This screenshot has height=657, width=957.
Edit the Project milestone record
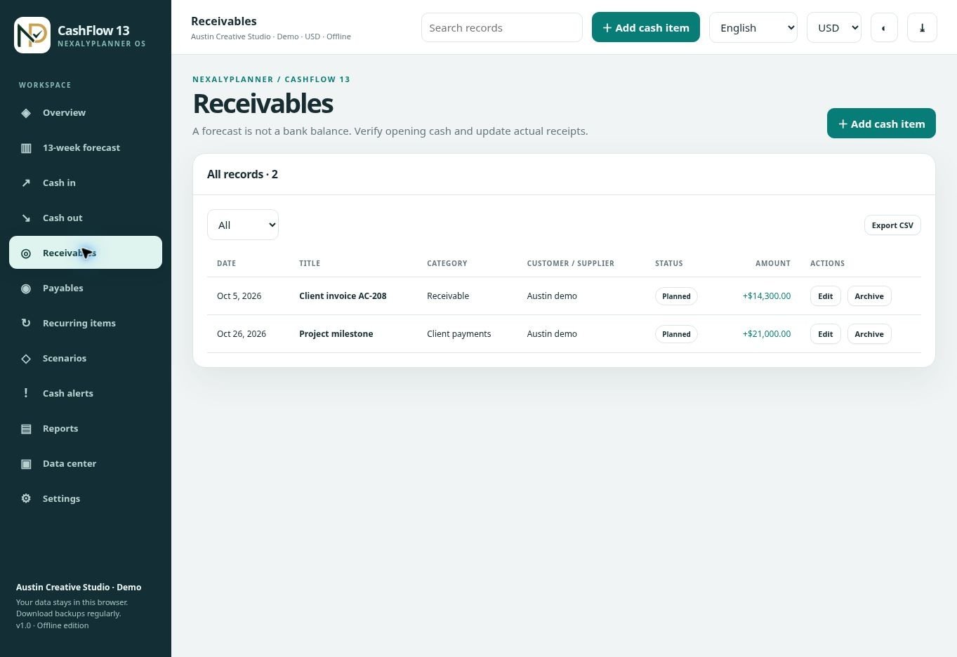pyautogui.click(x=825, y=334)
